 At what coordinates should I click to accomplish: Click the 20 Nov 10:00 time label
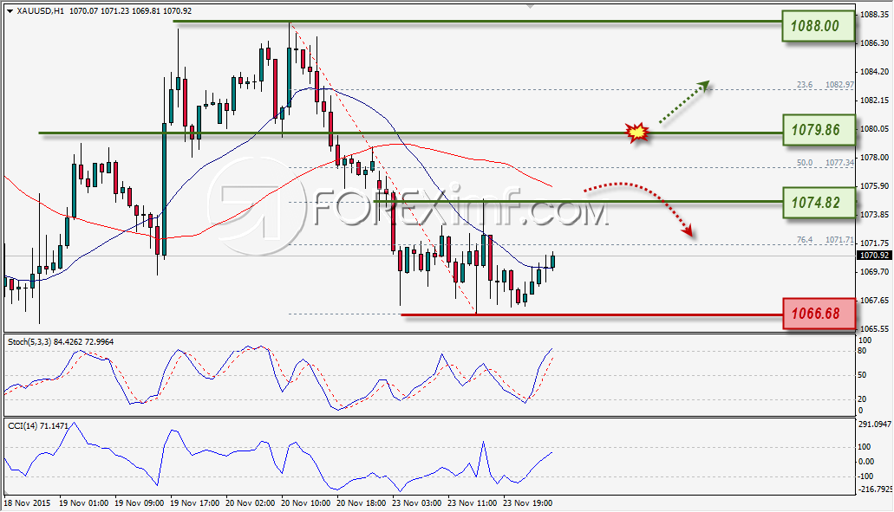click(x=306, y=502)
